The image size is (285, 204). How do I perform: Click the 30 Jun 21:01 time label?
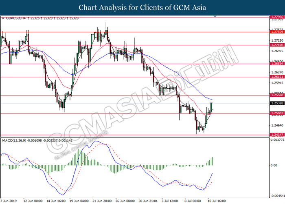pyautogui.click(x=148, y=201)
